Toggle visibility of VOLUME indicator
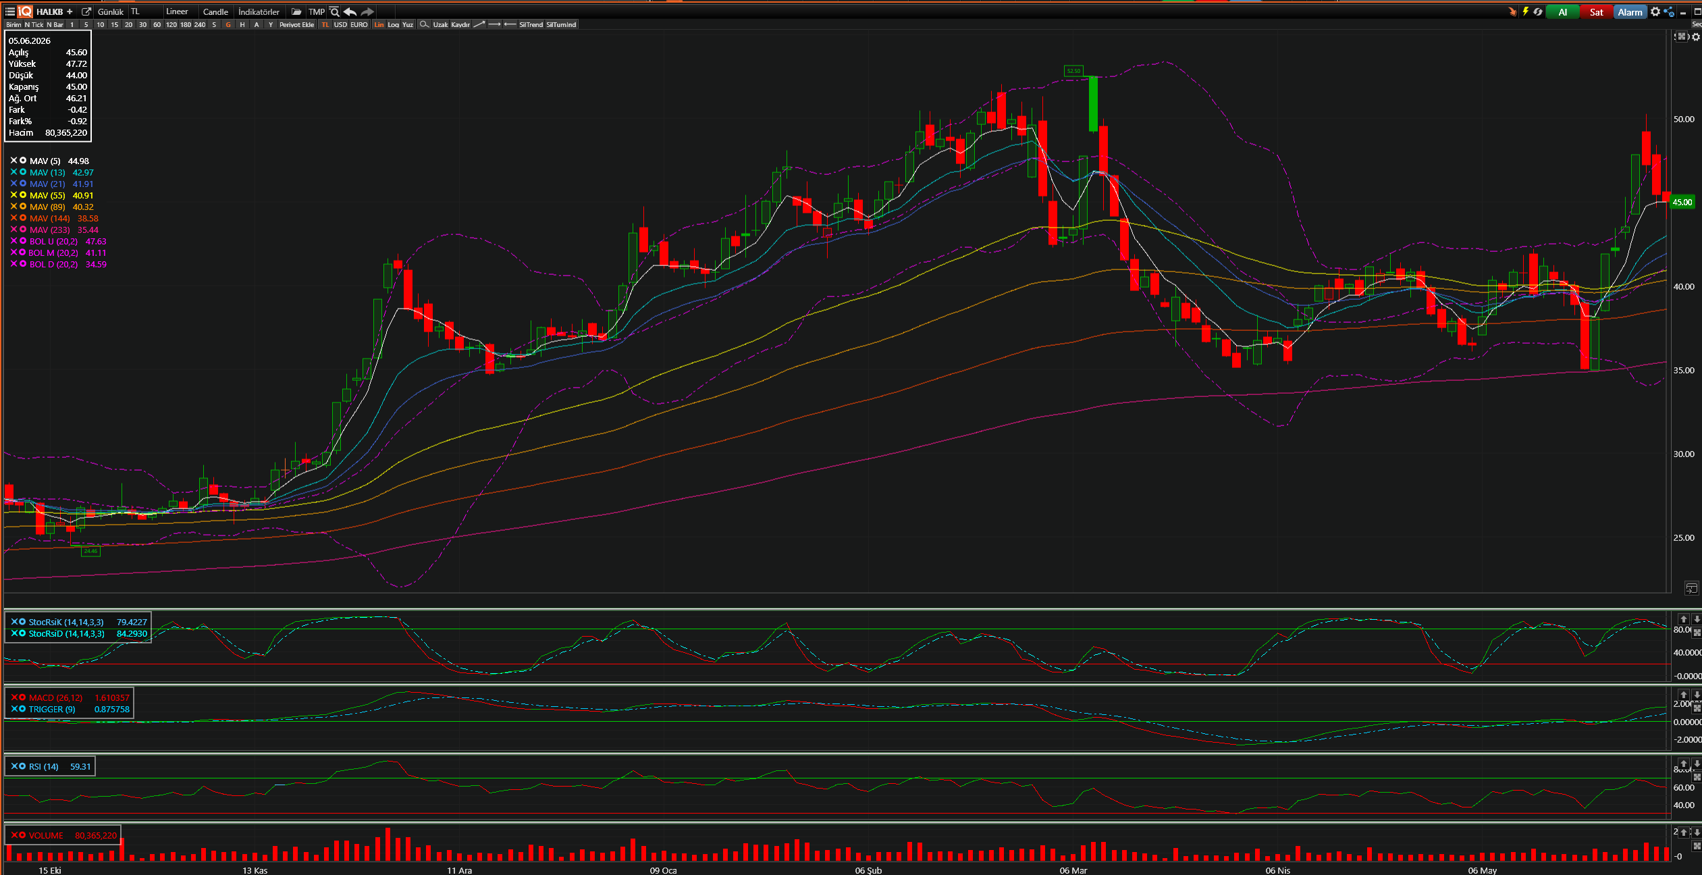1702x875 pixels. pyautogui.click(x=22, y=835)
